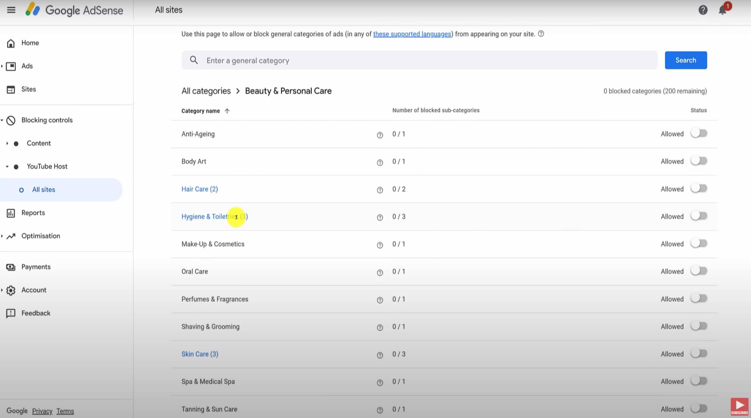Open the hamburger main menu icon
751x418 pixels.
coord(11,10)
